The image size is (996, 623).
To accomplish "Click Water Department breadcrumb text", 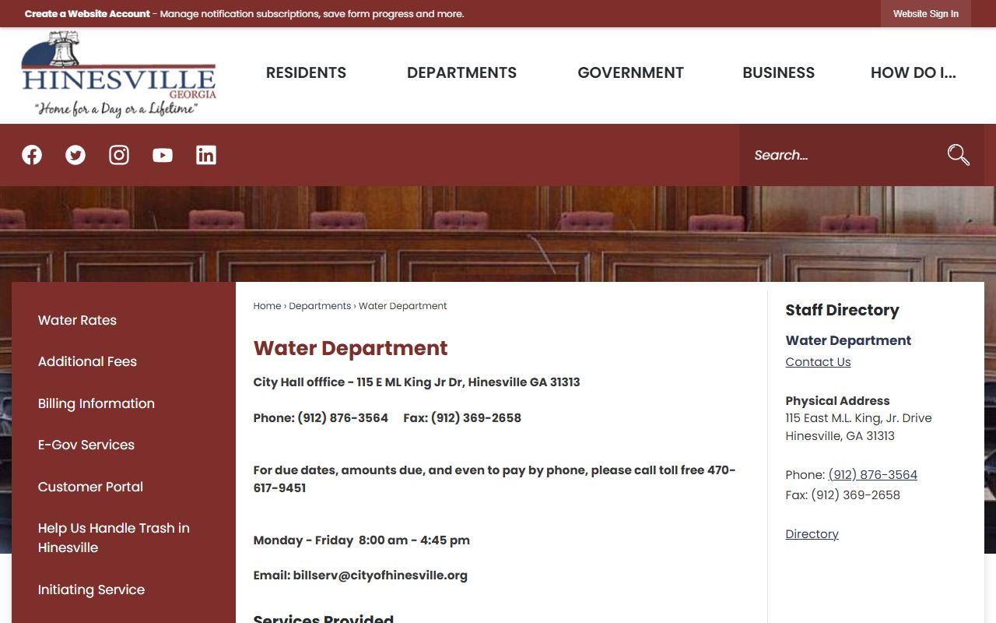I will tap(402, 306).
